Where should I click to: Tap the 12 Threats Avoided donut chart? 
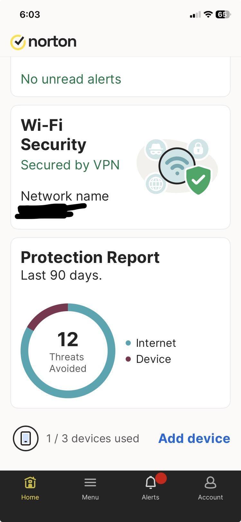(x=68, y=351)
